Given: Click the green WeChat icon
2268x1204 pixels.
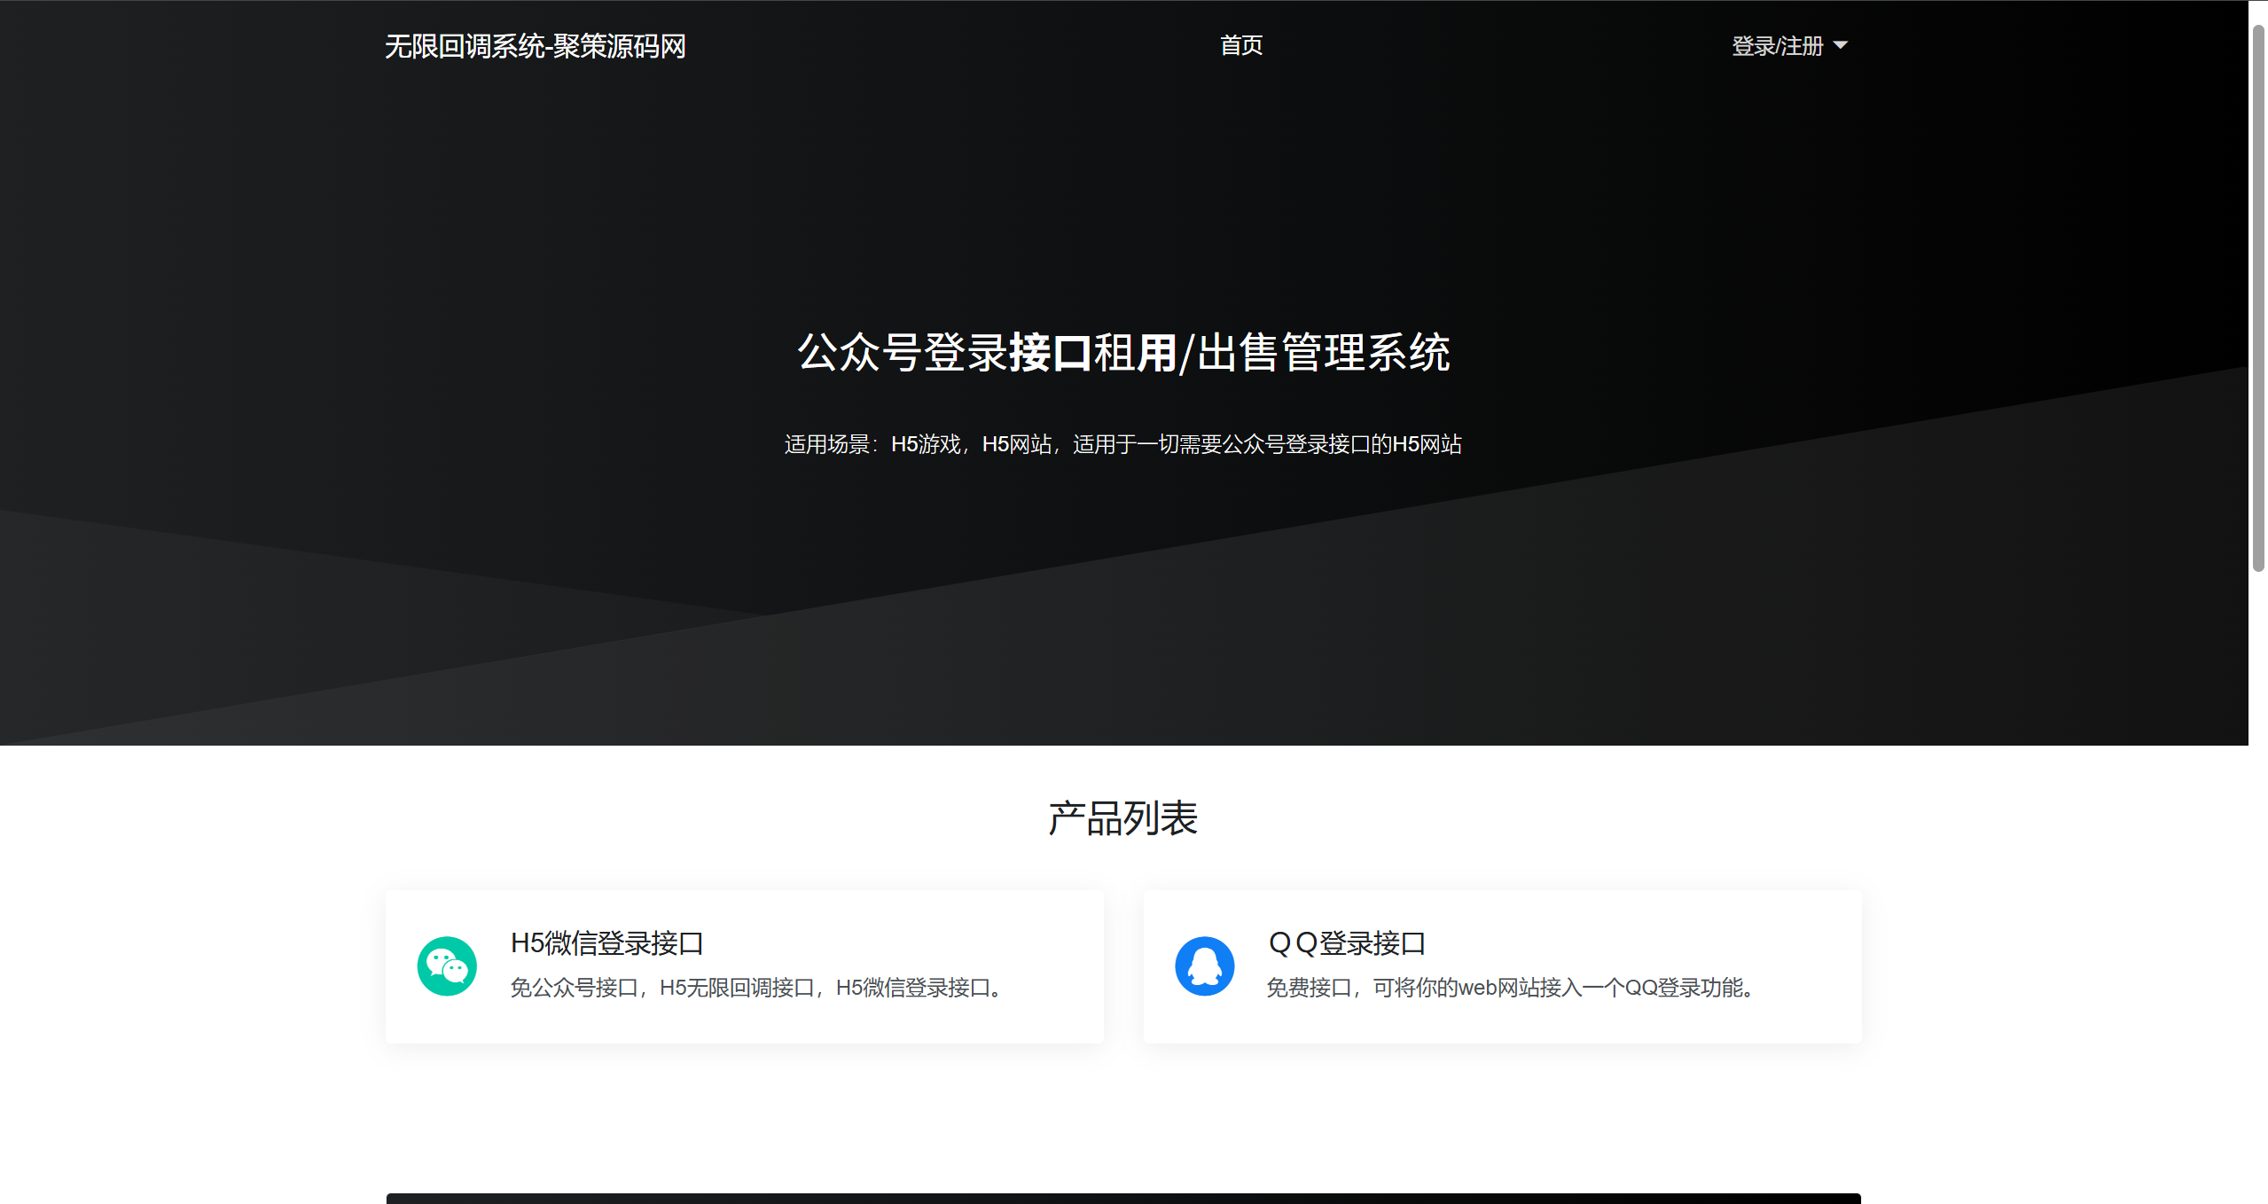Looking at the screenshot, I should (447, 966).
